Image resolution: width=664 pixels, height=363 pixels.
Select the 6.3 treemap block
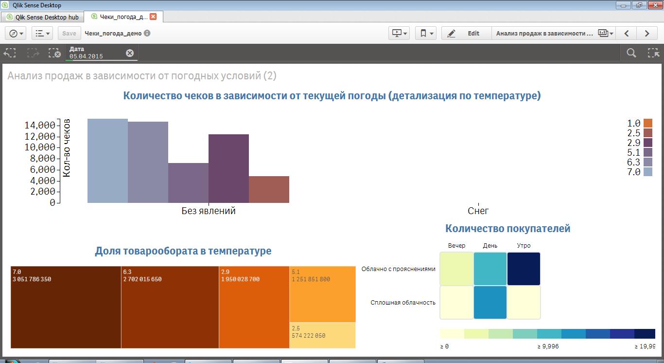pyautogui.click(x=170, y=307)
